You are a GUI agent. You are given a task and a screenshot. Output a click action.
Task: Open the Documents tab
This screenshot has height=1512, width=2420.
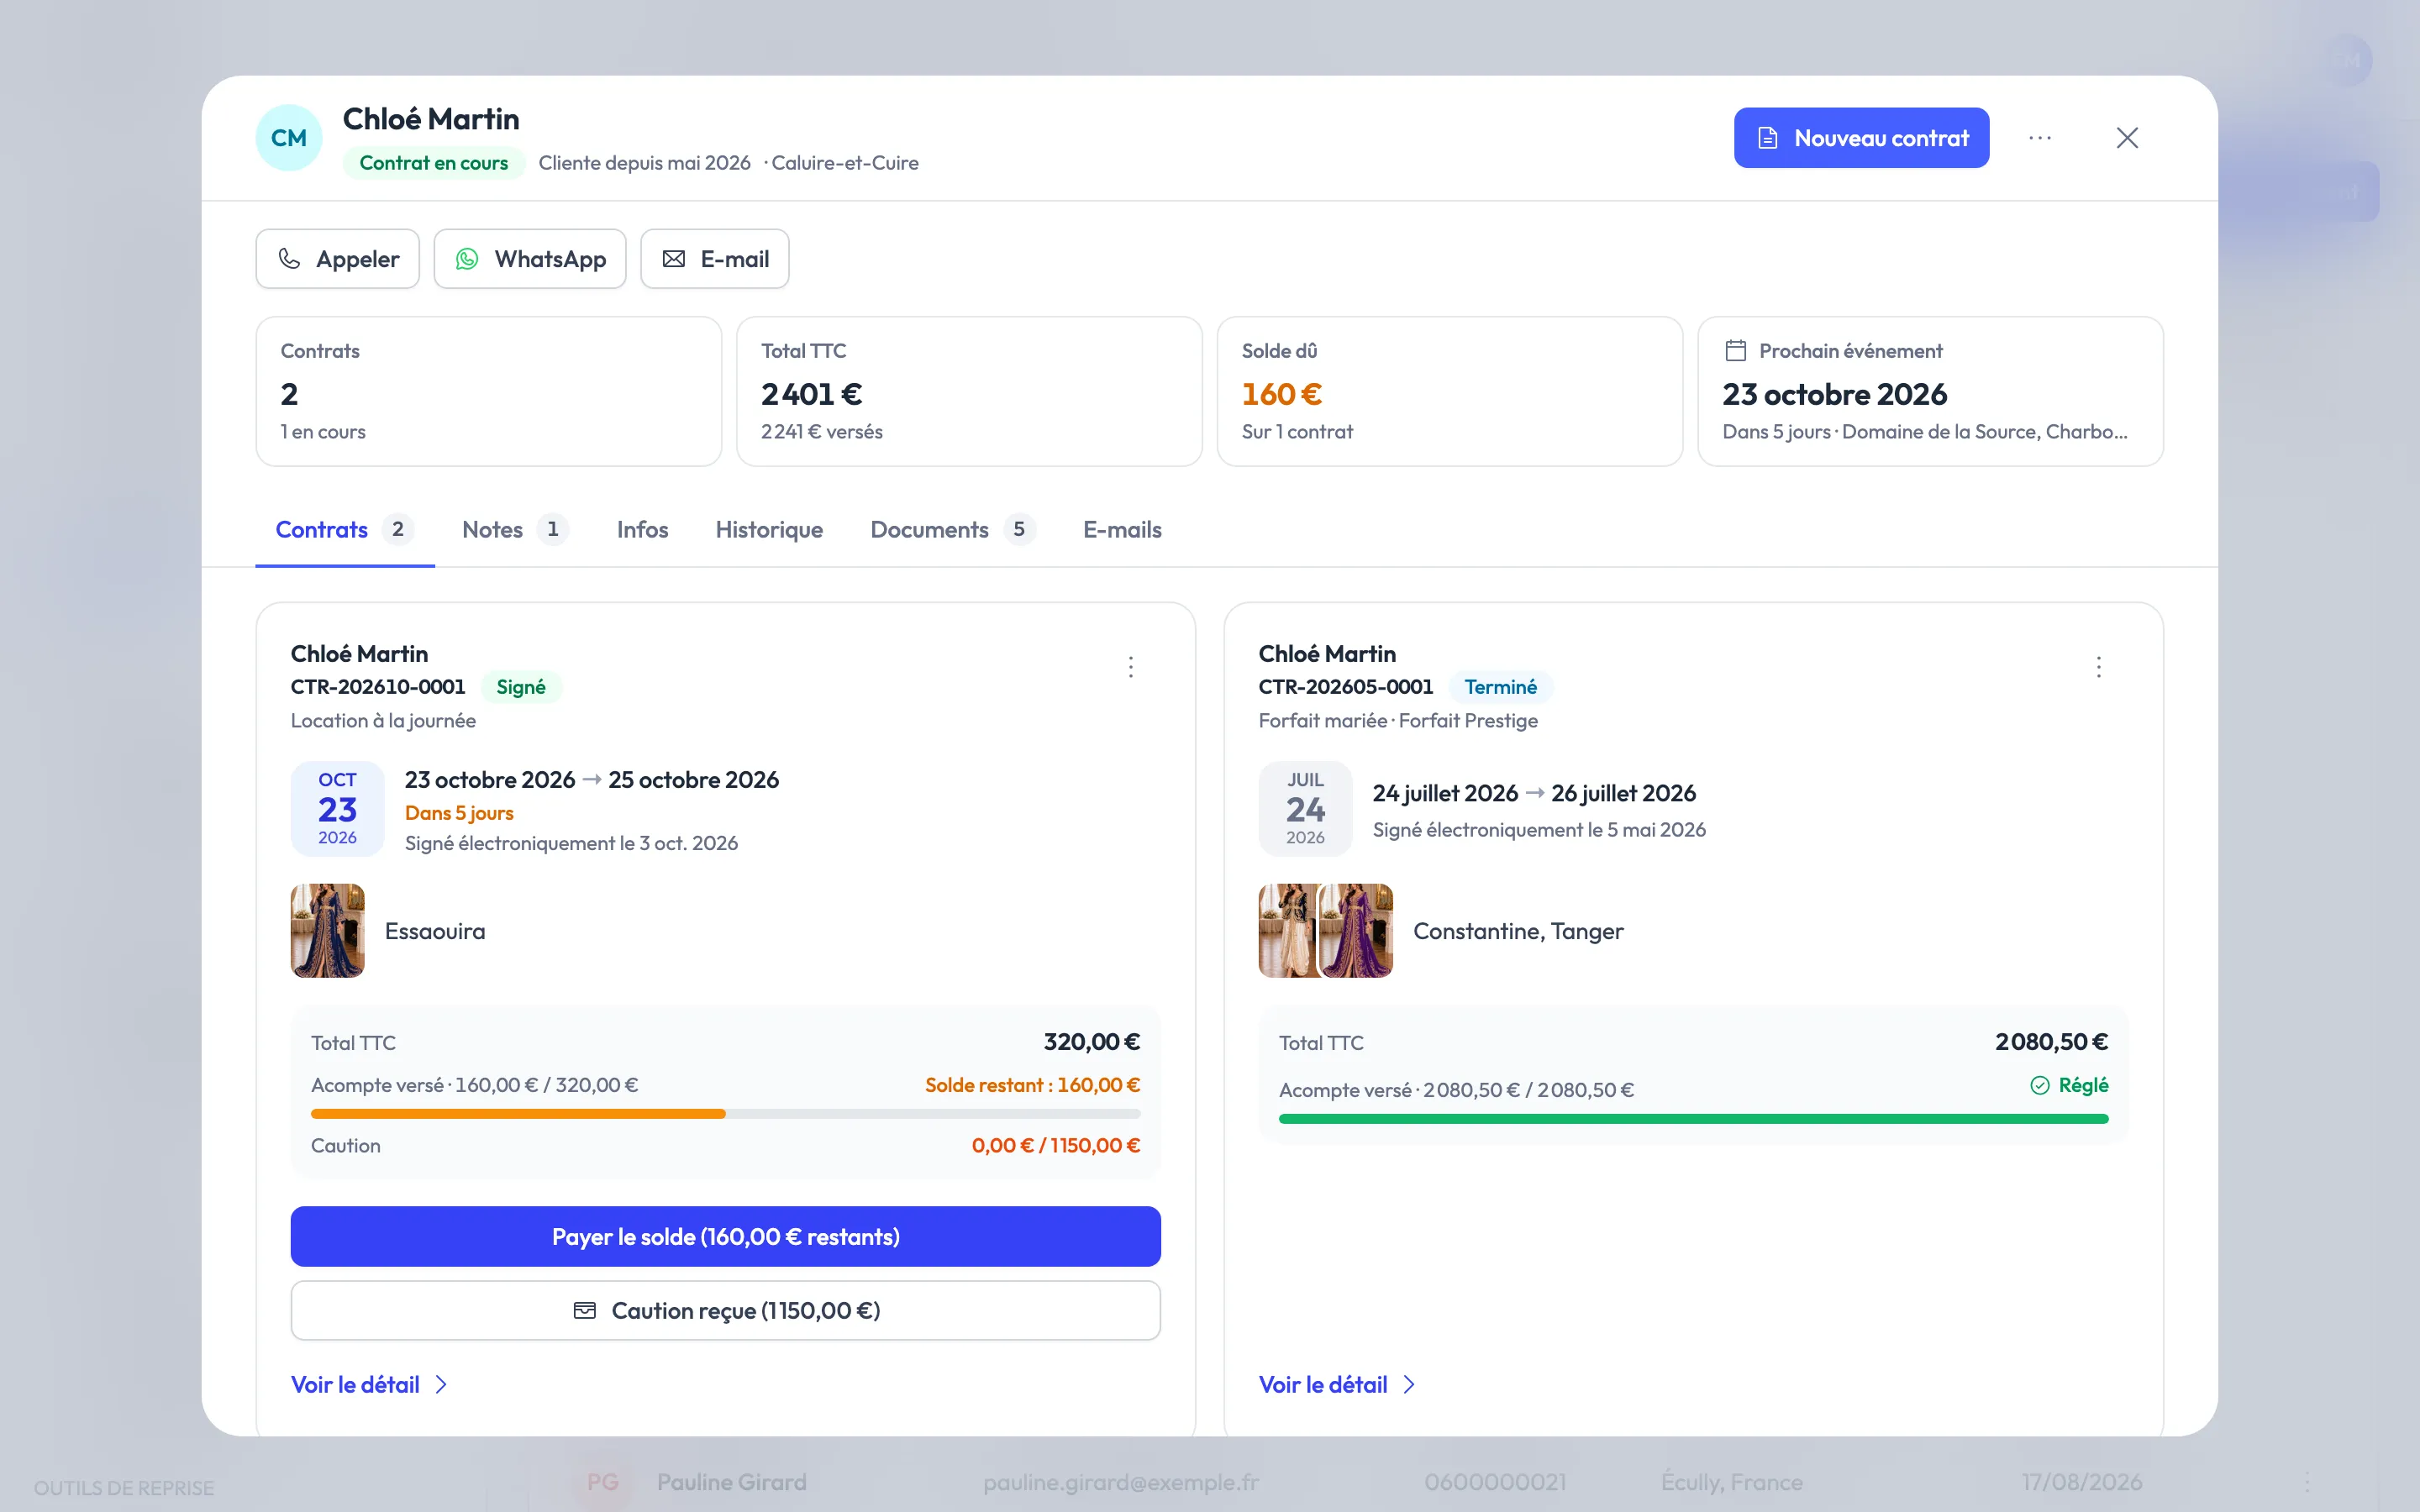[952, 530]
